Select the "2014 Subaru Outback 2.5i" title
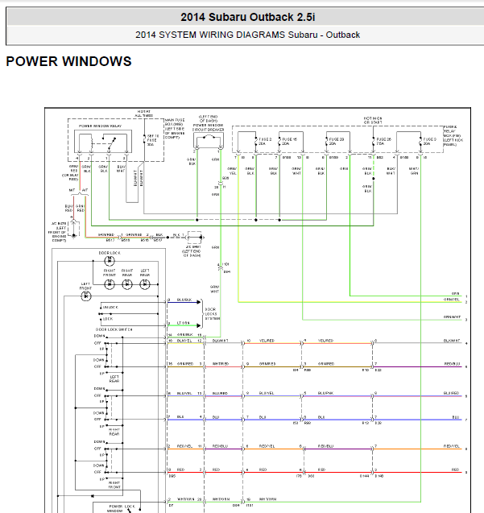484x513 pixels. coord(248,17)
